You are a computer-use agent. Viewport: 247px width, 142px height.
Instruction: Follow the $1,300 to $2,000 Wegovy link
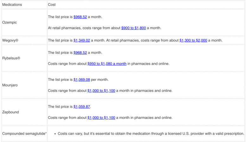(193, 40)
